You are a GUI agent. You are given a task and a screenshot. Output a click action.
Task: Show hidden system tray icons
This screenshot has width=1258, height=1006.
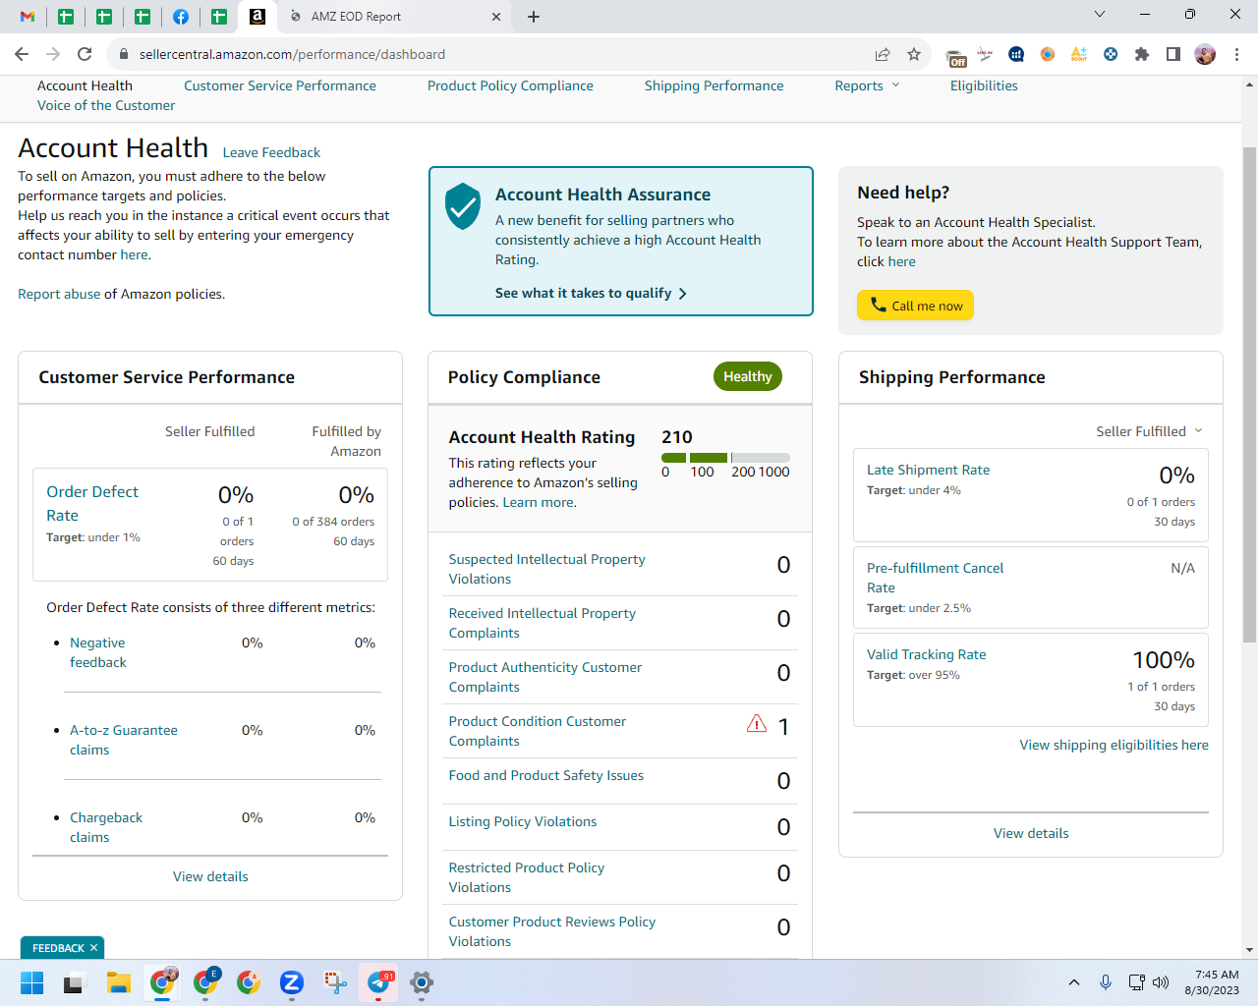1074,982
